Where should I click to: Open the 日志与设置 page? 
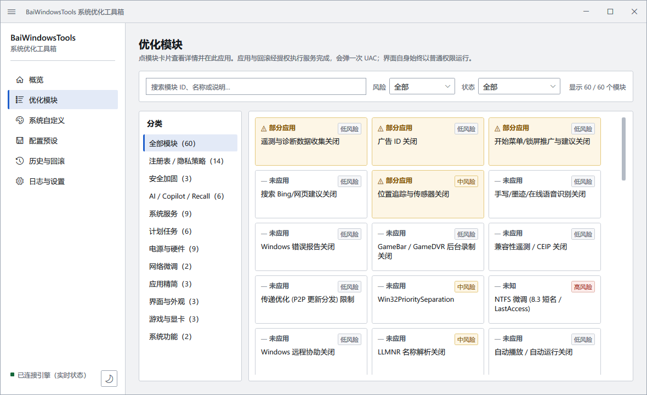point(63,181)
